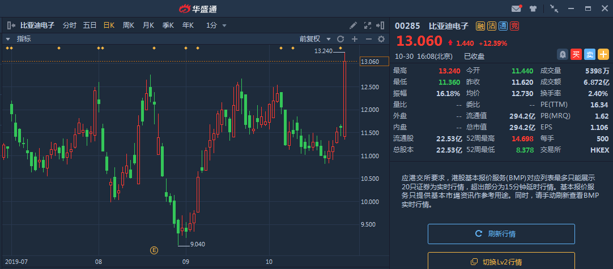Image resolution: width=613 pixels, height=269 pixels.
Task: Select the 周K weekly chart tab
Action: pos(129,26)
